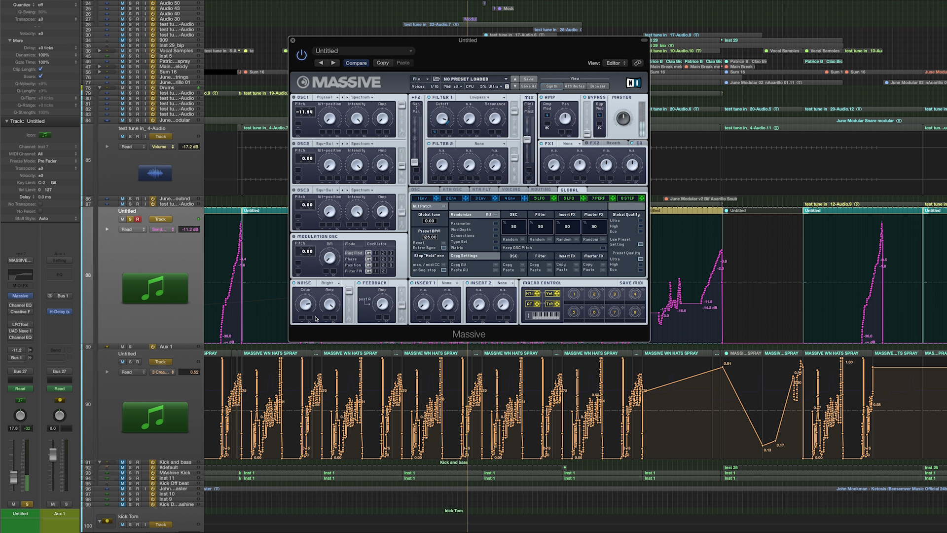This screenshot has width=947, height=533.
Task: Toggle the Score checkbox
Action: click(x=40, y=76)
